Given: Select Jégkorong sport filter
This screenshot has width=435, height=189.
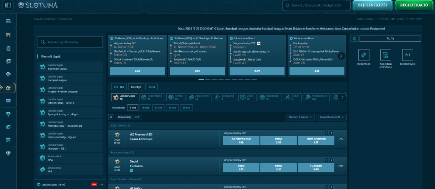Looking at the screenshot, I should point(199,97).
